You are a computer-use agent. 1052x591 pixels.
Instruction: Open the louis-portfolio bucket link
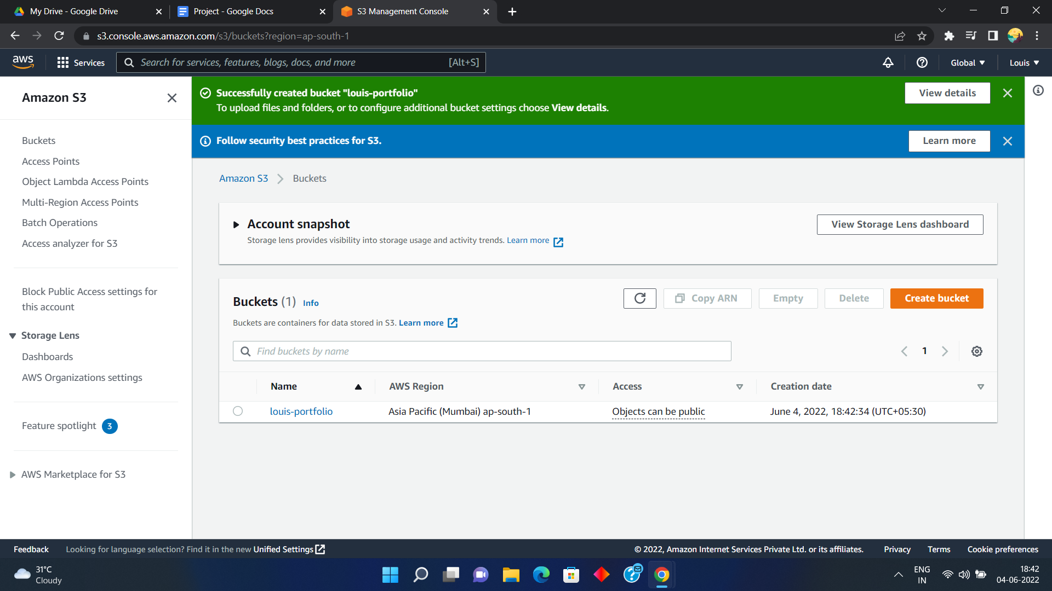301,411
